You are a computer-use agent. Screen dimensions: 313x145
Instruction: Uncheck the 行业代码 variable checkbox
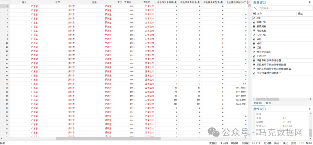254,35
